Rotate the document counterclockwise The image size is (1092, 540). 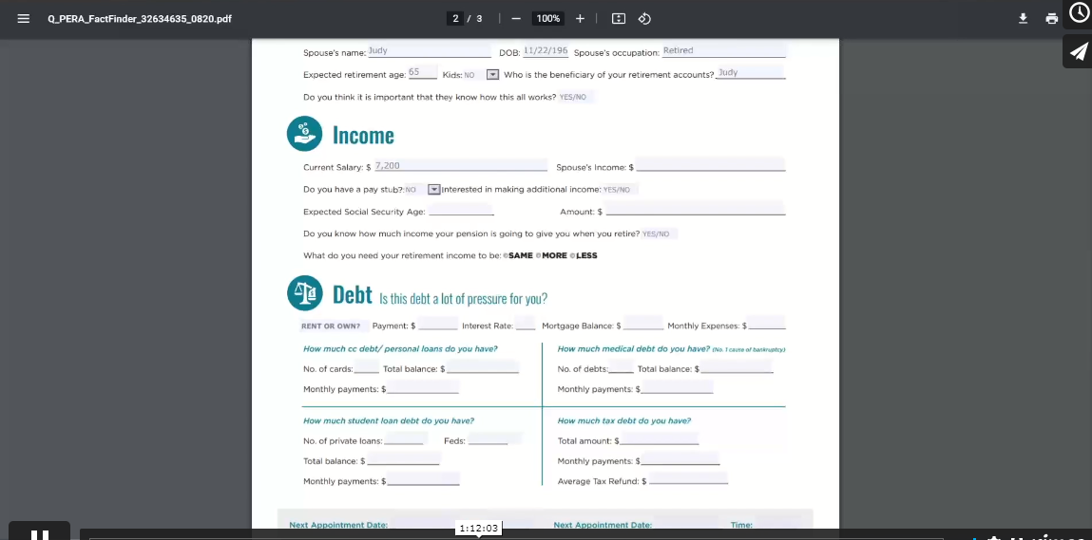(645, 19)
